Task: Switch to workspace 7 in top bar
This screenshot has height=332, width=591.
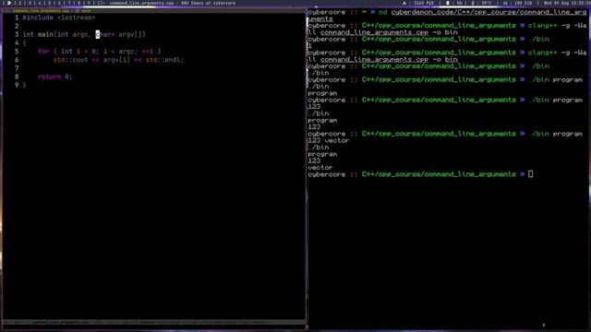Action: [69, 3]
